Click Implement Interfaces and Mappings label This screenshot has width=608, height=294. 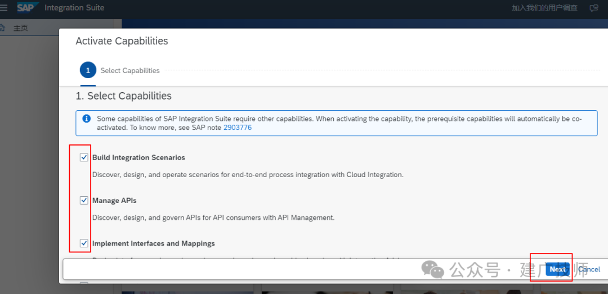pos(154,243)
